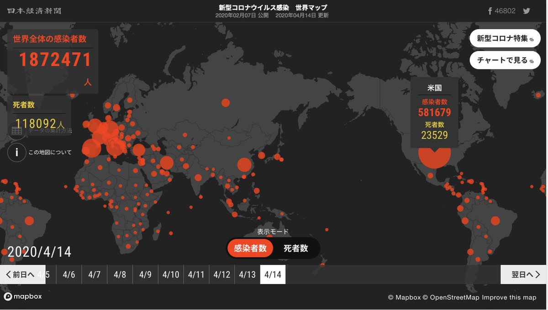Click the India infection circle
Image resolution: width=548 pixels, height=310 pixels.
pos(198,177)
